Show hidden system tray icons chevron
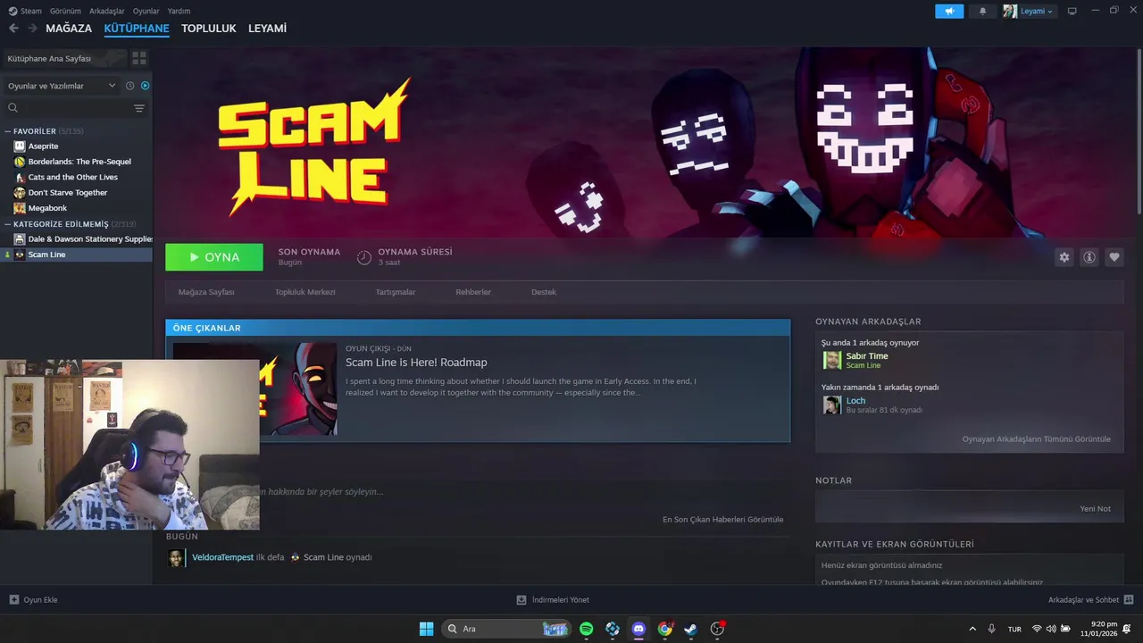Viewport: 1143px width, 643px height. [x=972, y=629]
